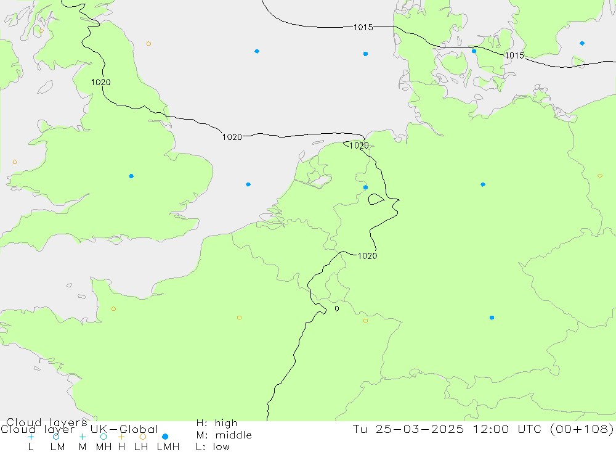616x452 pixels.
Task: Select the blue cloud dot over central northern Germany
Action: tap(483, 184)
